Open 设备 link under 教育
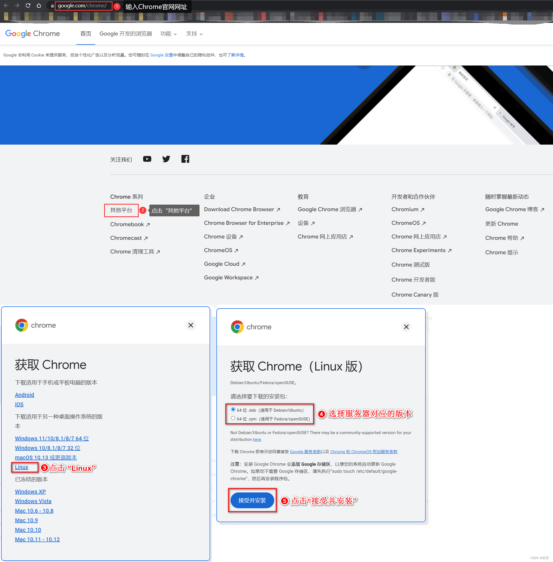 point(306,223)
